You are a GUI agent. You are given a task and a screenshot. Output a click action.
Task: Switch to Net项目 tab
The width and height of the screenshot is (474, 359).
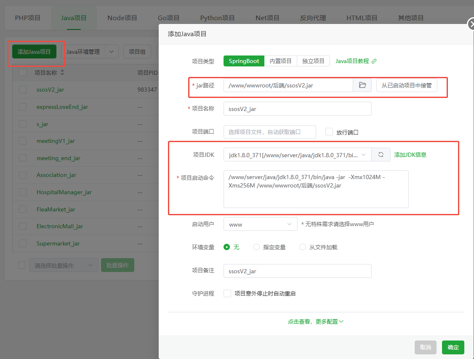267,18
